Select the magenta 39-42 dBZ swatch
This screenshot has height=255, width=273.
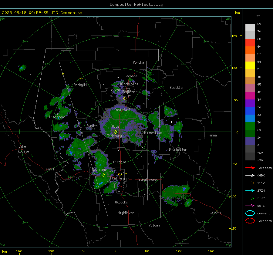click(x=250, y=96)
